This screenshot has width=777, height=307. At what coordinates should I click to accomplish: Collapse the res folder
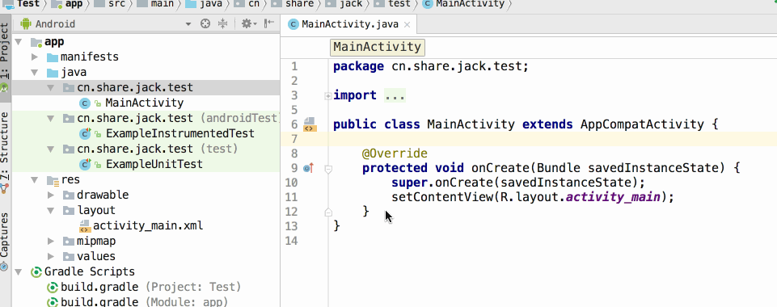pyautogui.click(x=35, y=179)
